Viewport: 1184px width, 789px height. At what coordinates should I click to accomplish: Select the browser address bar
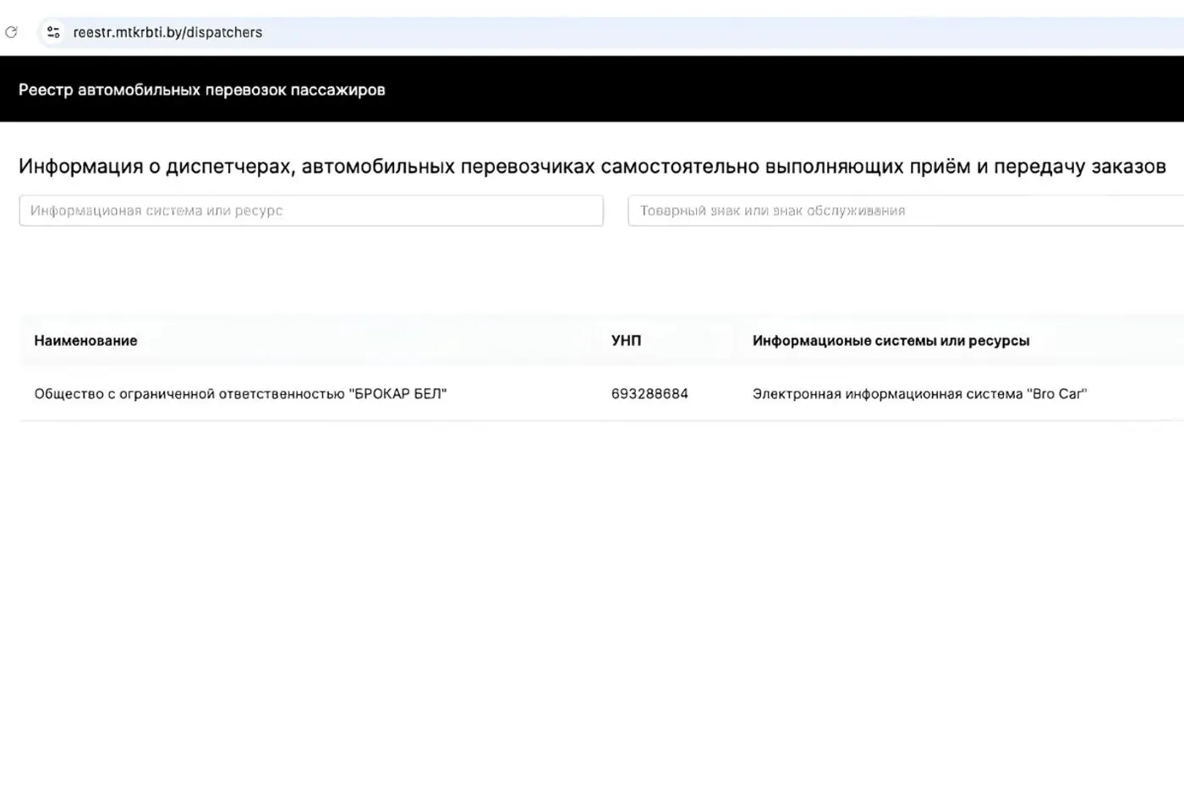pos(338,32)
